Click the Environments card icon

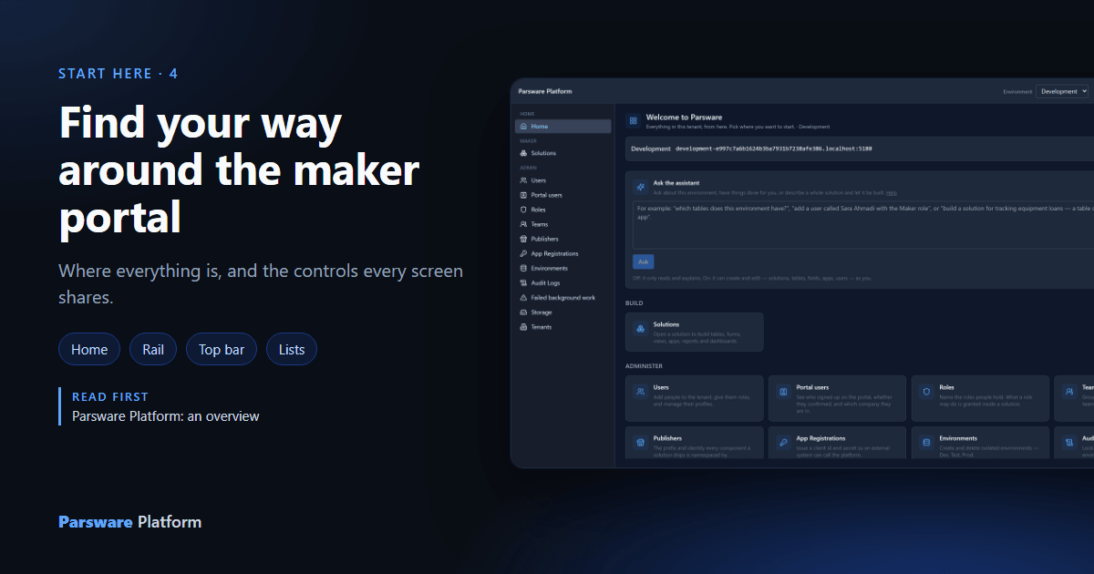[926, 443]
